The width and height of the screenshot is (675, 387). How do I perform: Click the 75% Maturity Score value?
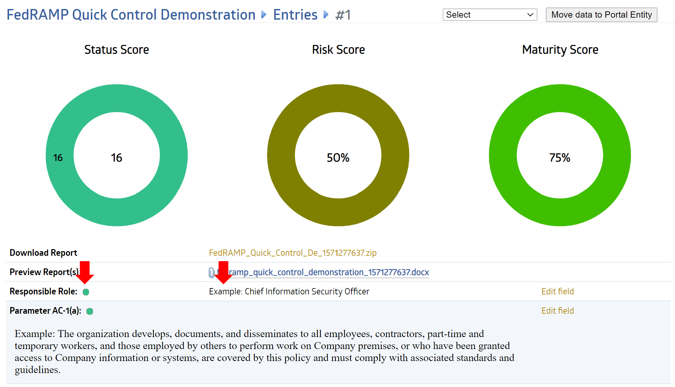coord(560,158)
